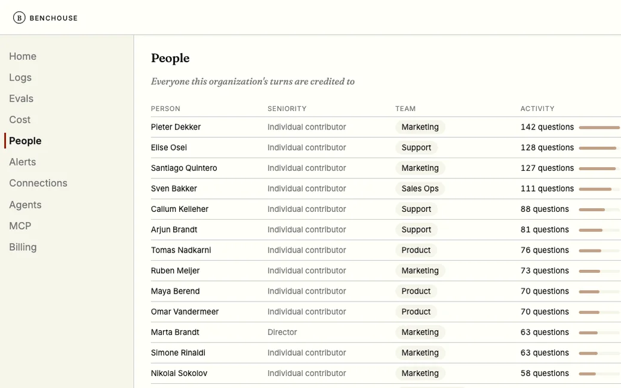Select Marta Brandt in the list
This screenshot has height=388, width=621.
coord(174,332)
